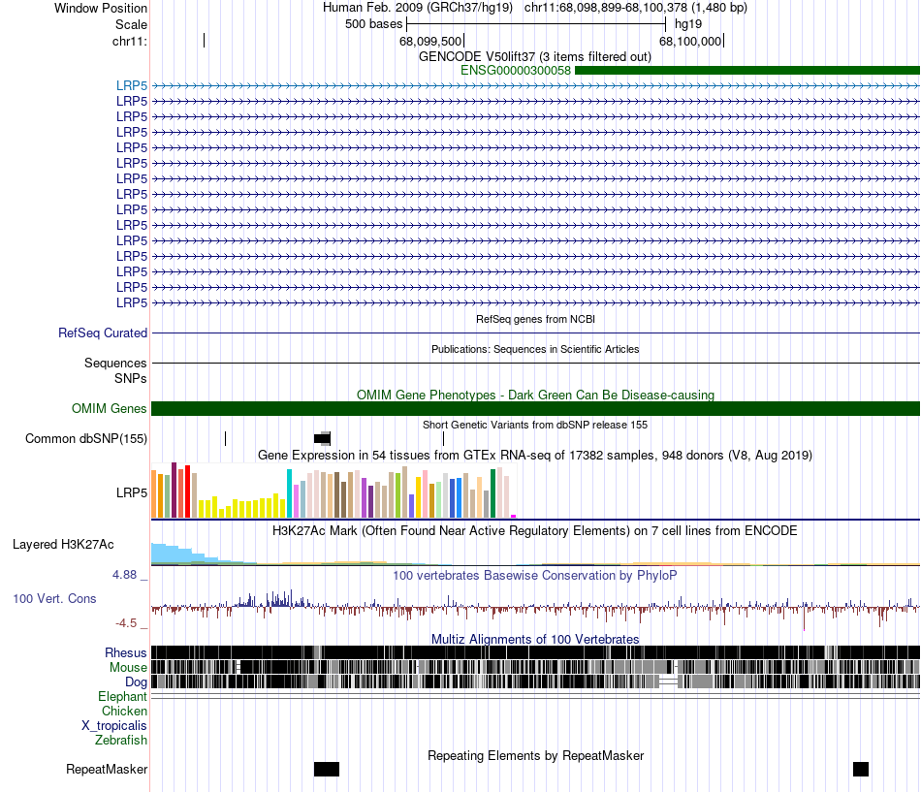The height and width of the screenshot is (792, 921).
Task: Click the Window Position track label
Action: (x=101, y=8)
